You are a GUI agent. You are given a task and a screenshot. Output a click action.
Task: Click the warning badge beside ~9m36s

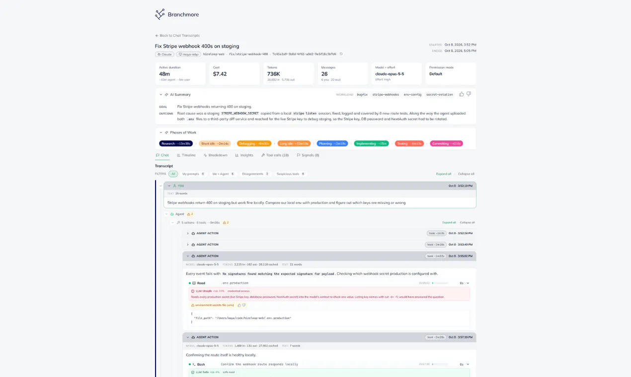click(x=226, y=223)
